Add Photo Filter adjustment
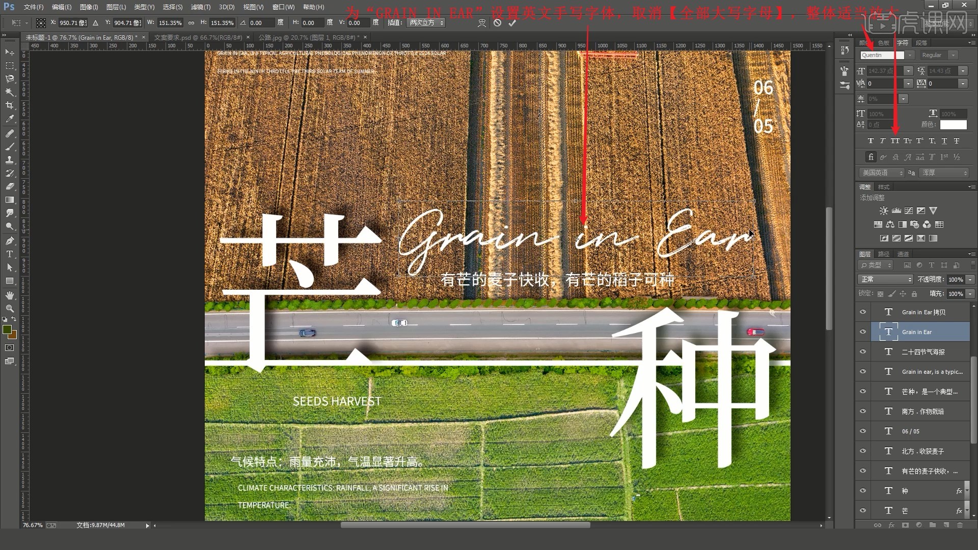978x550 pixels. 915,224
